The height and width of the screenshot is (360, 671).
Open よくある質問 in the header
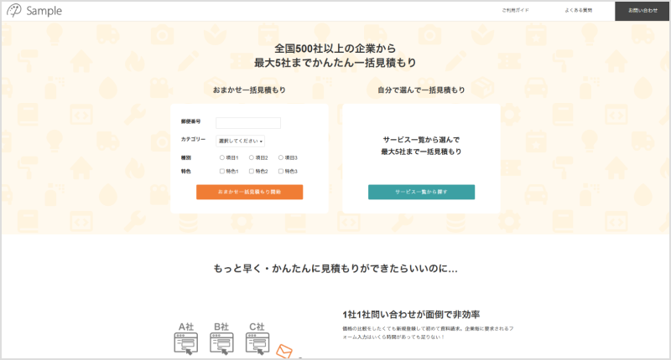point(578,10)
